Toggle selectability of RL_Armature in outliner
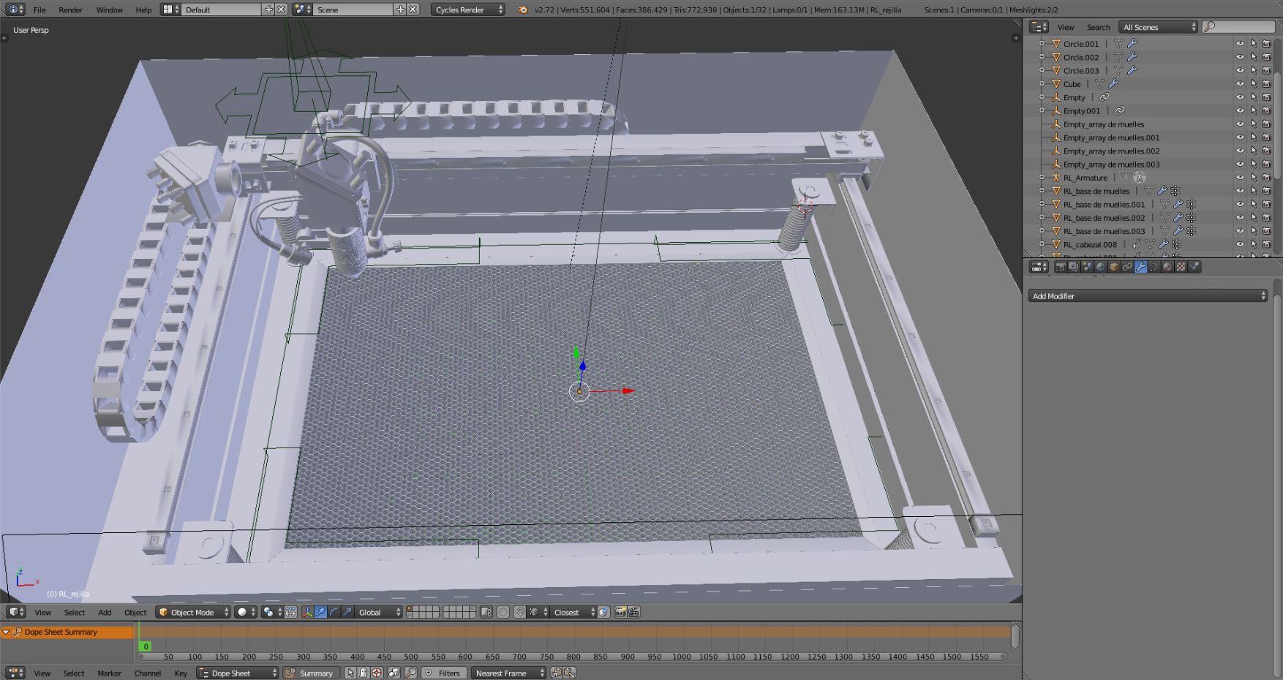Viewport: 1283px width, 680px height. tap(1253, 178)
